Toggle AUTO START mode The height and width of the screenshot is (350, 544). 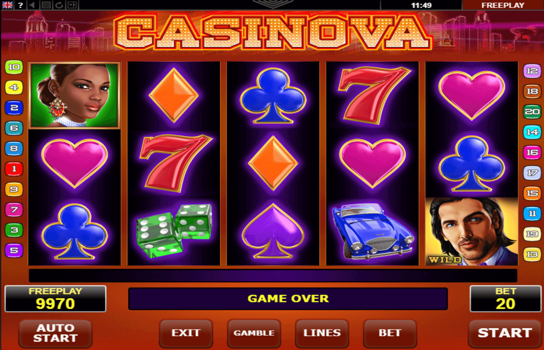coord(55,333)
